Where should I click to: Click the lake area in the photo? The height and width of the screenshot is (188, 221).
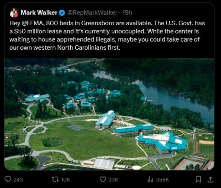click(169, 96)
